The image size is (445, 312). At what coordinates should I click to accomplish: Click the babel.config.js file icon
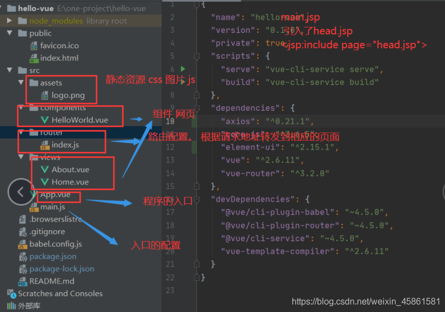(x=22, y=245)
